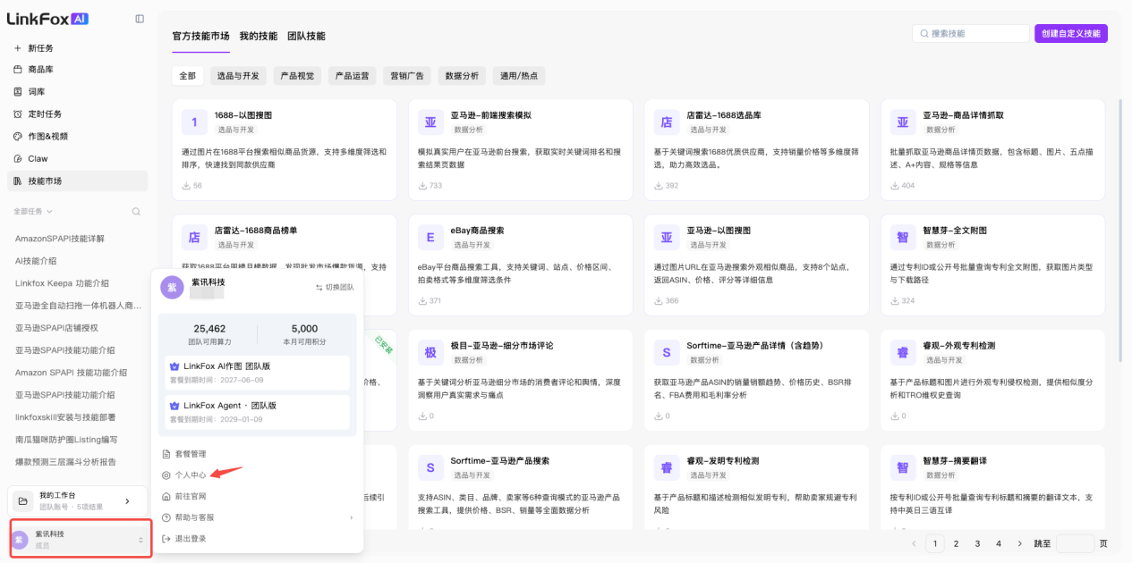Click the 睿观-外观专利检测 skill icon

point(903,353)
